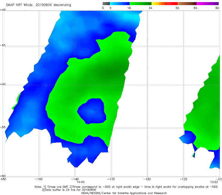Image resolution: width=222 pixels, height=195 pixels.
Task: Pick the red segment of the color bar
Action: [x=172, y=4]
